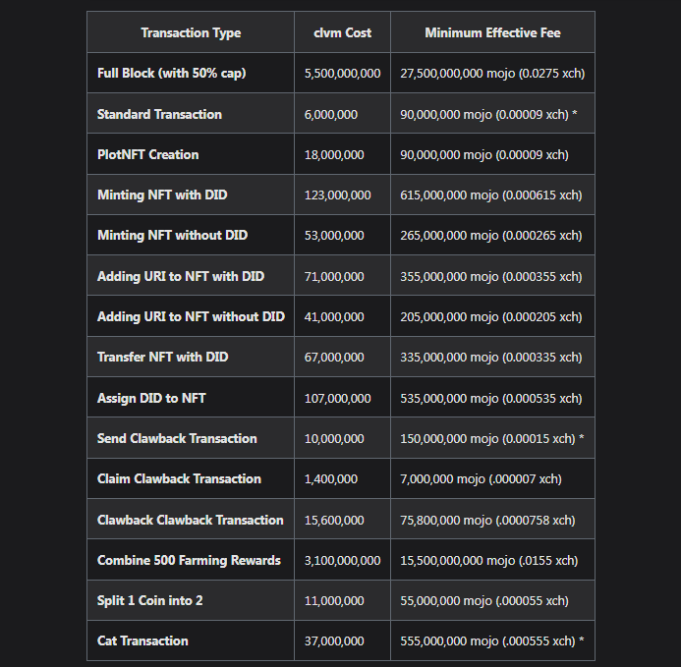Click the Minimum Effective Fee header
The width and height of the screenshot is (681, 667).
[492, 32]
